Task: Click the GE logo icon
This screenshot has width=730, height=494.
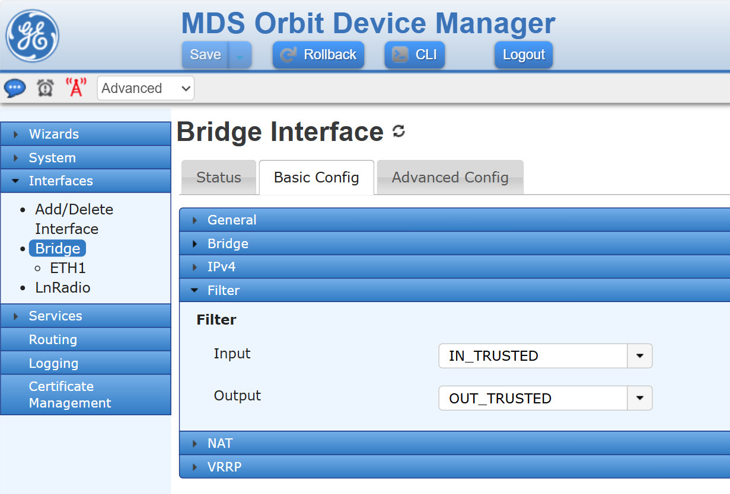Action: (33, 36)
